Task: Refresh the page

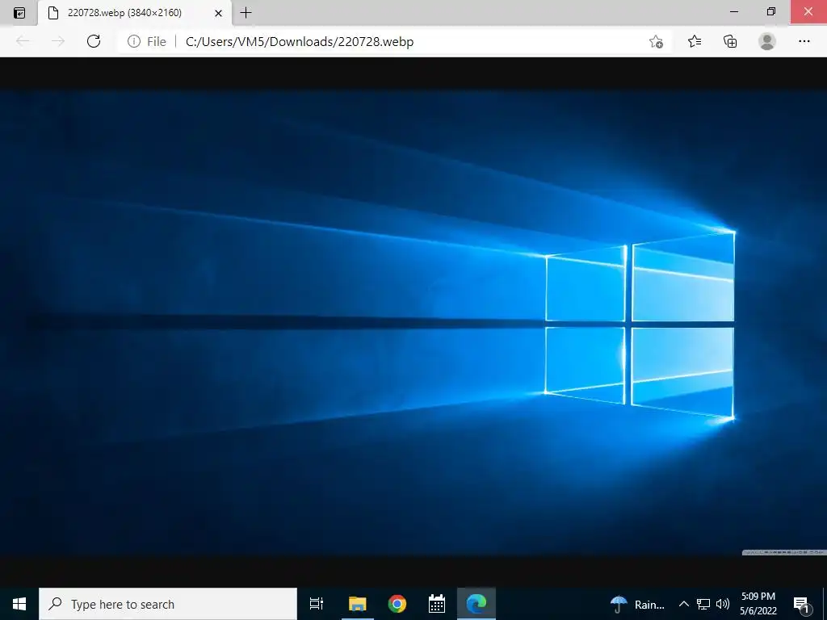Action: (94, 41)
